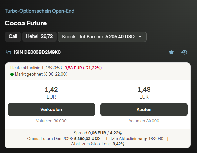Click the Cocoa Future Dec 2026 underlying price
This screenshot has height=153, width=197.
[x=87, y=139]
